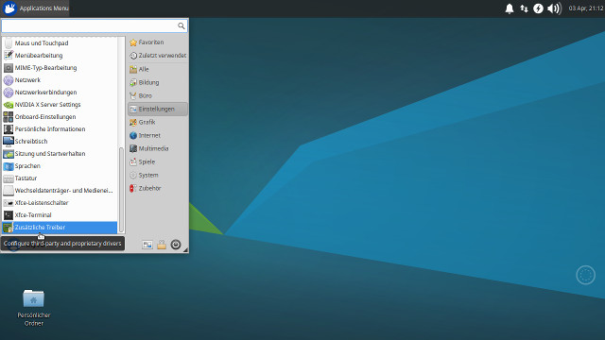Click the Maus und Touchpad mouse icon
The height and width of the screenshot is (340, 605).
coord(9,42)
